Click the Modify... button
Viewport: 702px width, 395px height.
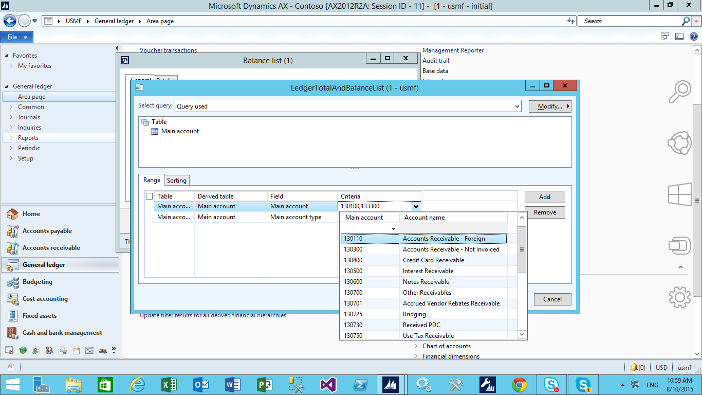click(x=550, y=106)
